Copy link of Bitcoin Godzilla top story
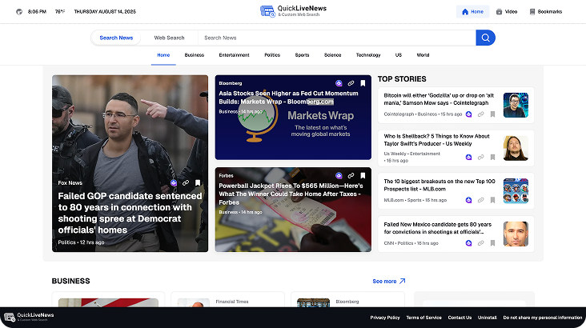The image size is (586, 328). click(x=480, y=114)
